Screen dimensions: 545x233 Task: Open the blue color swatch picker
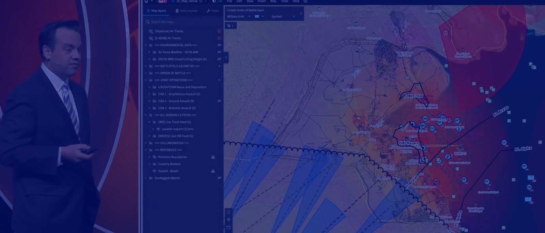click(259, 17)
